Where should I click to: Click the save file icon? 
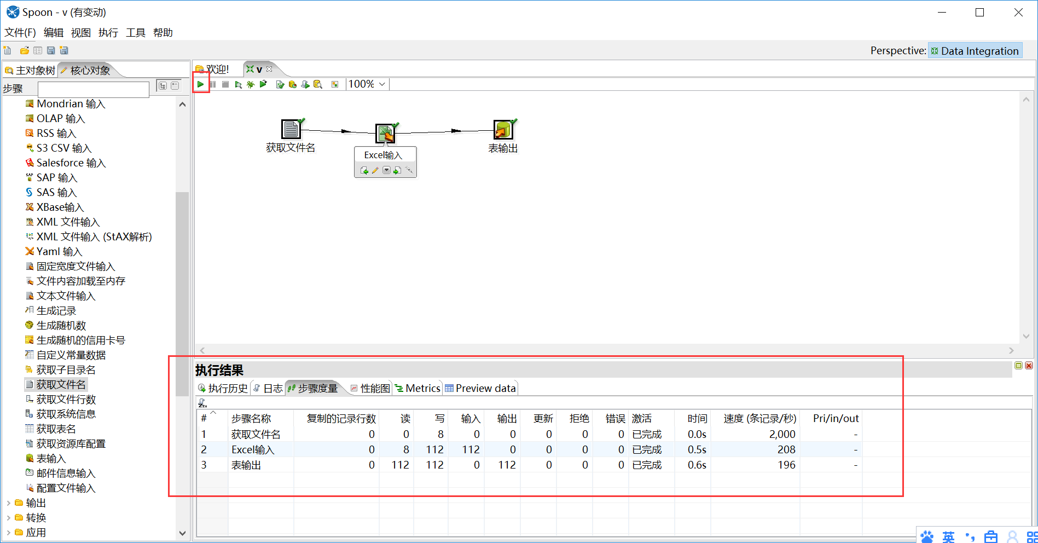pyautogui.click(x=51, y=50)
